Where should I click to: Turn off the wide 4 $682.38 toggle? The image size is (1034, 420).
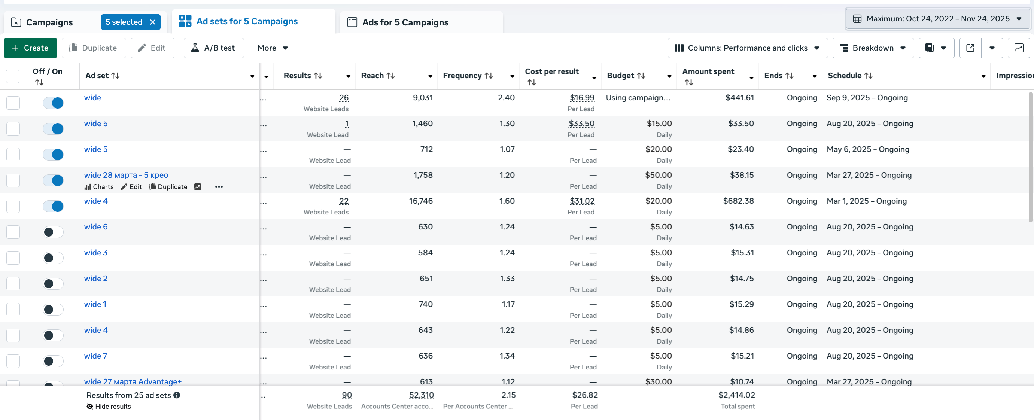tap(53, 206)
